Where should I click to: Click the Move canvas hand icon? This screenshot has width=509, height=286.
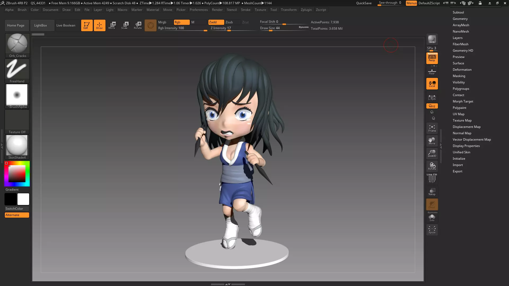point(432,141)
